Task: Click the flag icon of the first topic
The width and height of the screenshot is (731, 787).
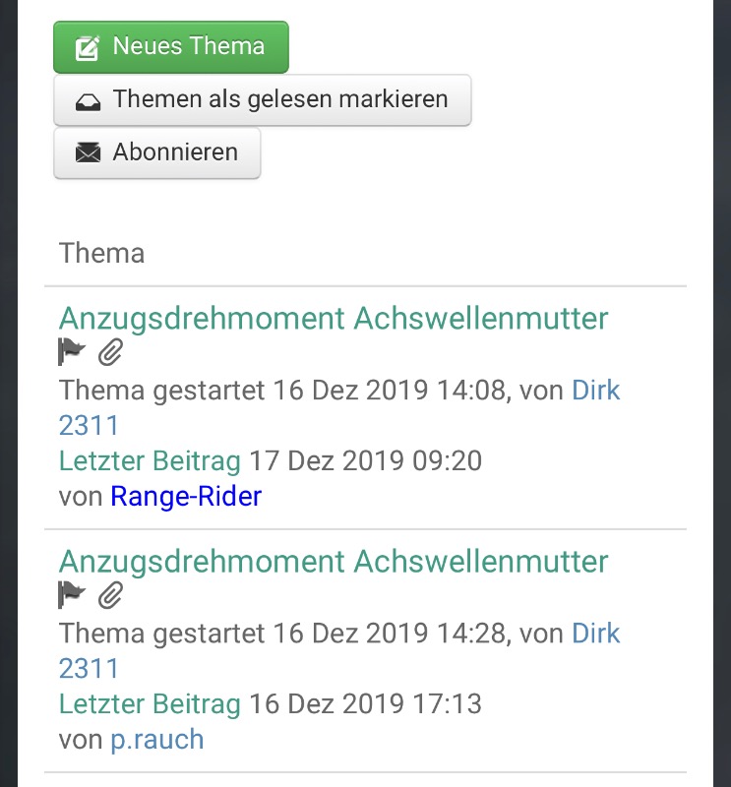Action: pyautogui.click(x=71, y=351)
